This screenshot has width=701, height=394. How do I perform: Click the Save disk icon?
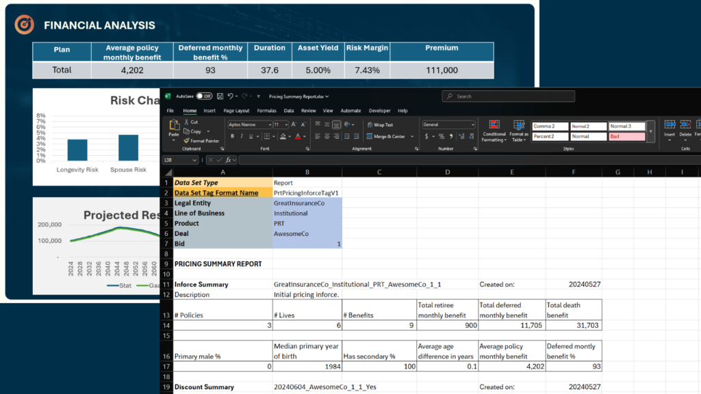click(x=220, y=96)
